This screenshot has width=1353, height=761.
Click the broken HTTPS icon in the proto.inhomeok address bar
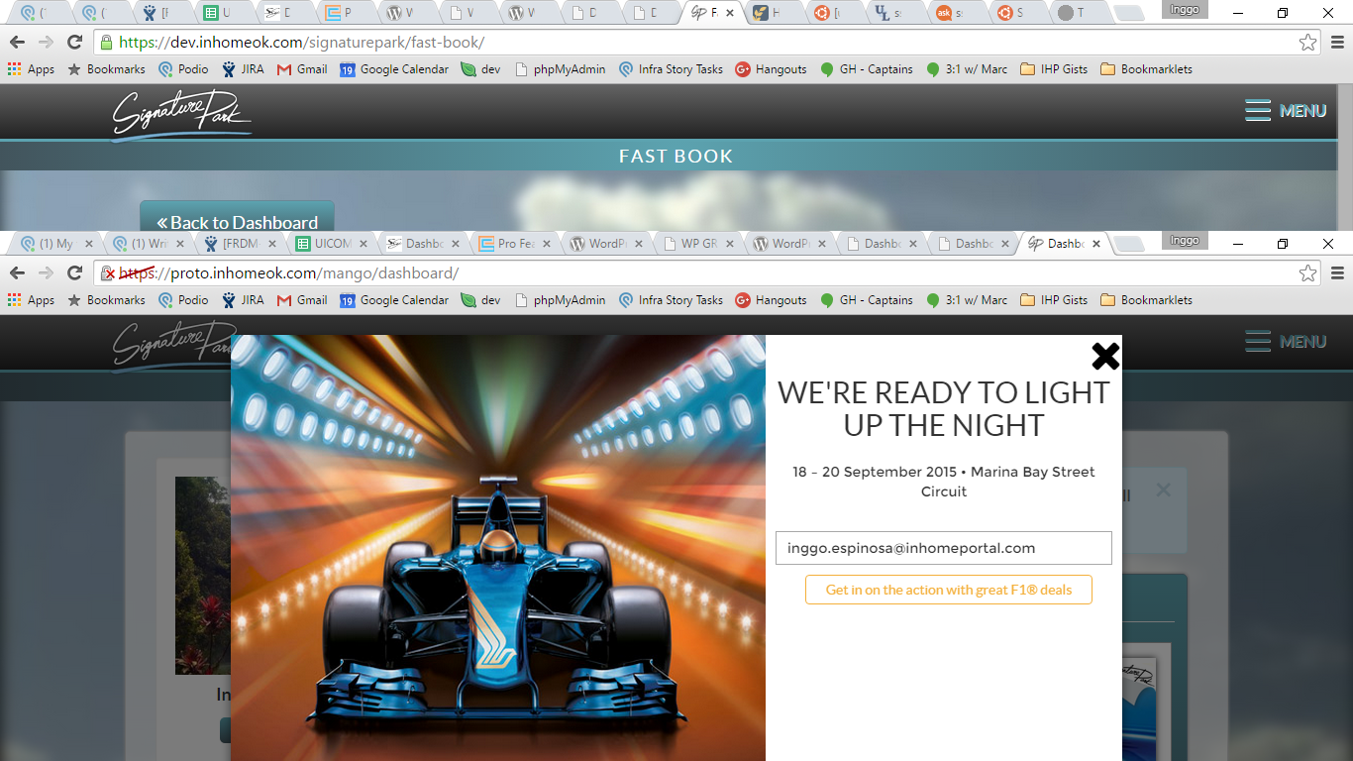click(x=108, y=273)
